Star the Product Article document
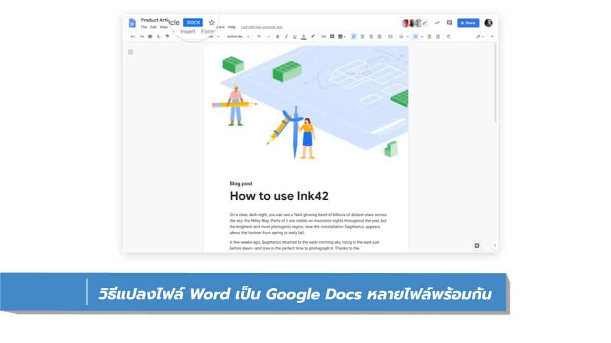This screenshot has width=611, height=343. 212,22
